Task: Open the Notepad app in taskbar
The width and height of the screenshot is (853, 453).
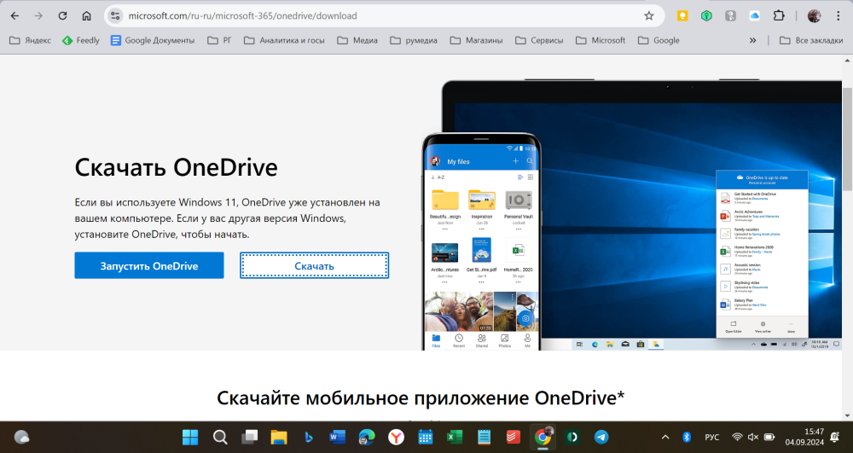Action: (484, 437)
